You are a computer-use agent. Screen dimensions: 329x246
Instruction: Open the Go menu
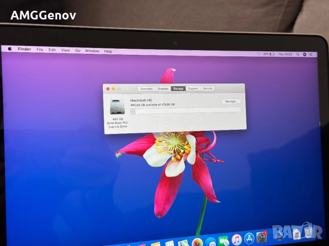pos(78,50)
